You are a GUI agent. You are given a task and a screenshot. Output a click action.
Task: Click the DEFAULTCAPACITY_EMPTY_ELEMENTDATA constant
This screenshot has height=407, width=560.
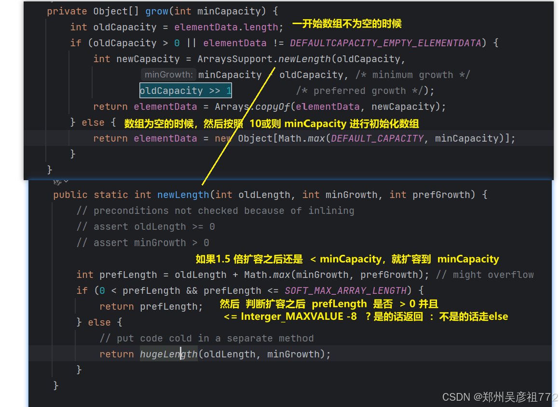click(385, 43)
